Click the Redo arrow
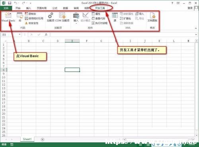Viewport: 199px width, 147px height. point(23,3)
